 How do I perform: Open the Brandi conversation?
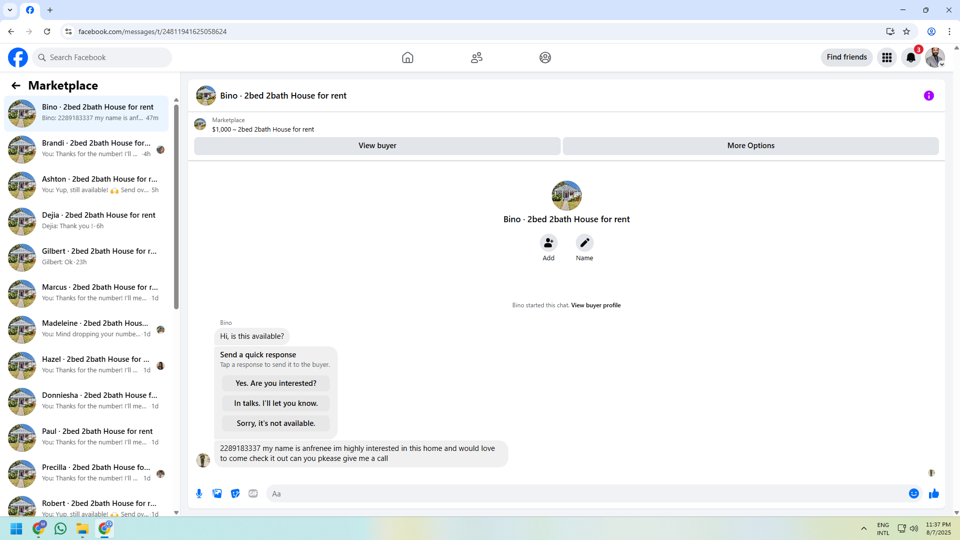tap(87, 150)
